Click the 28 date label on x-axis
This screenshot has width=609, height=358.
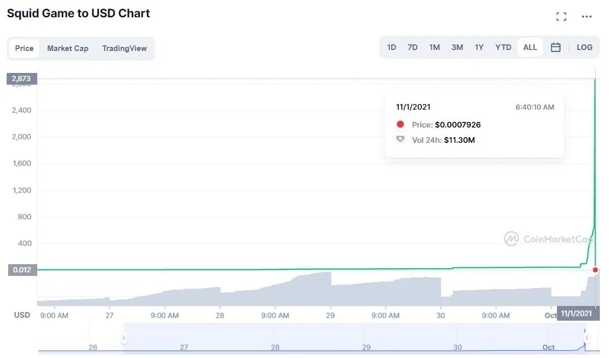220,315
